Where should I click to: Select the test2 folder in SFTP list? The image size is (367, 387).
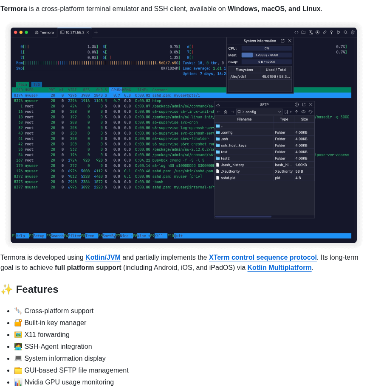[265, 158]
